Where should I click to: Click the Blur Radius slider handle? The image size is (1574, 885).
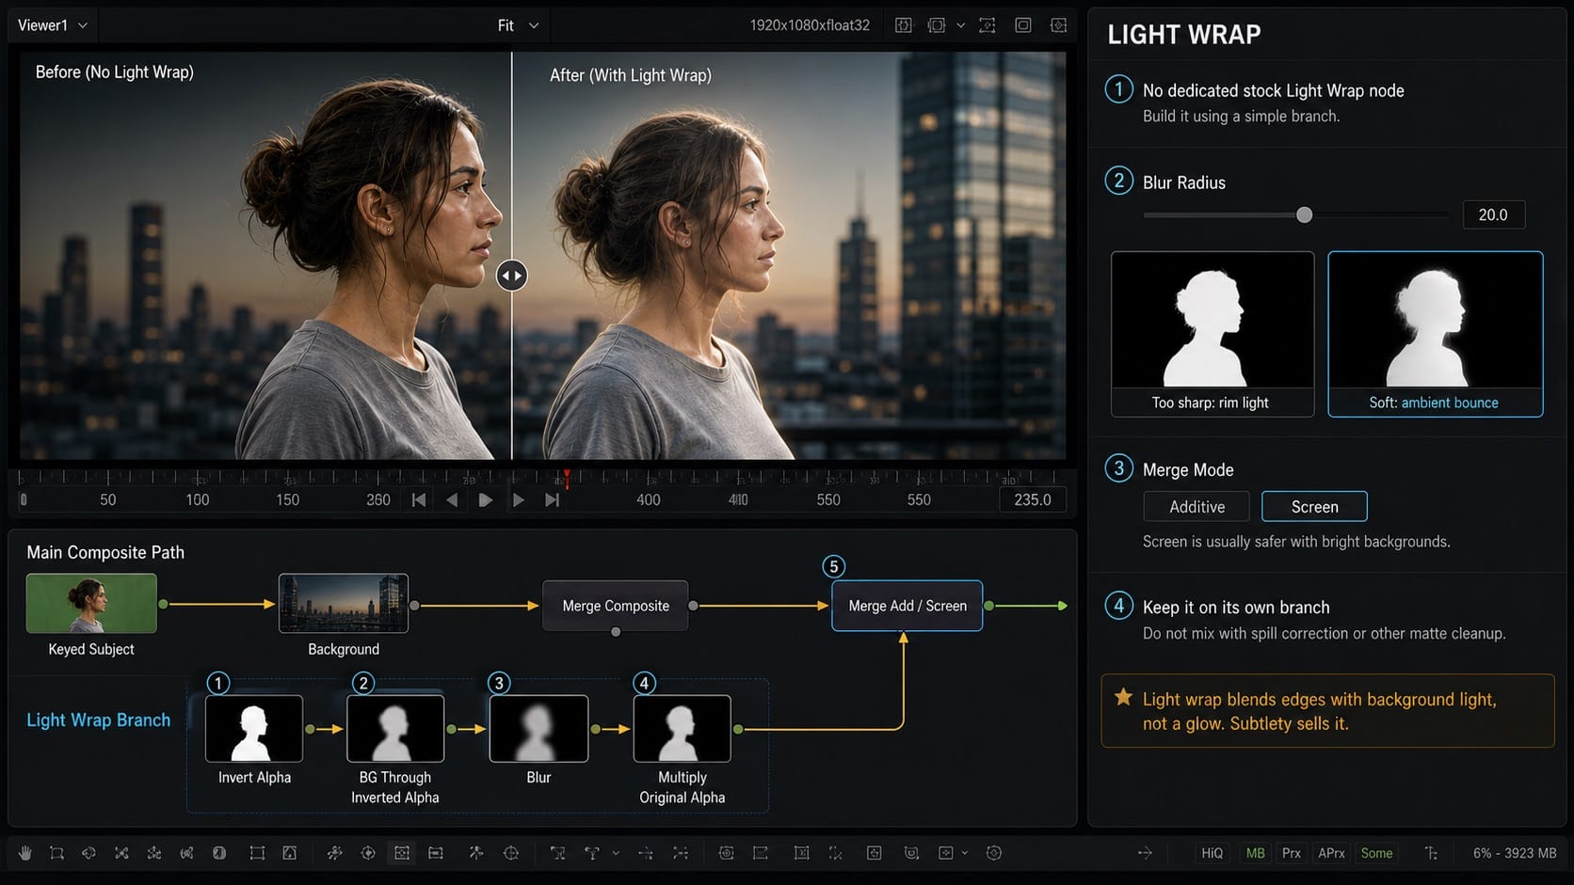[x=1304, y=215]
